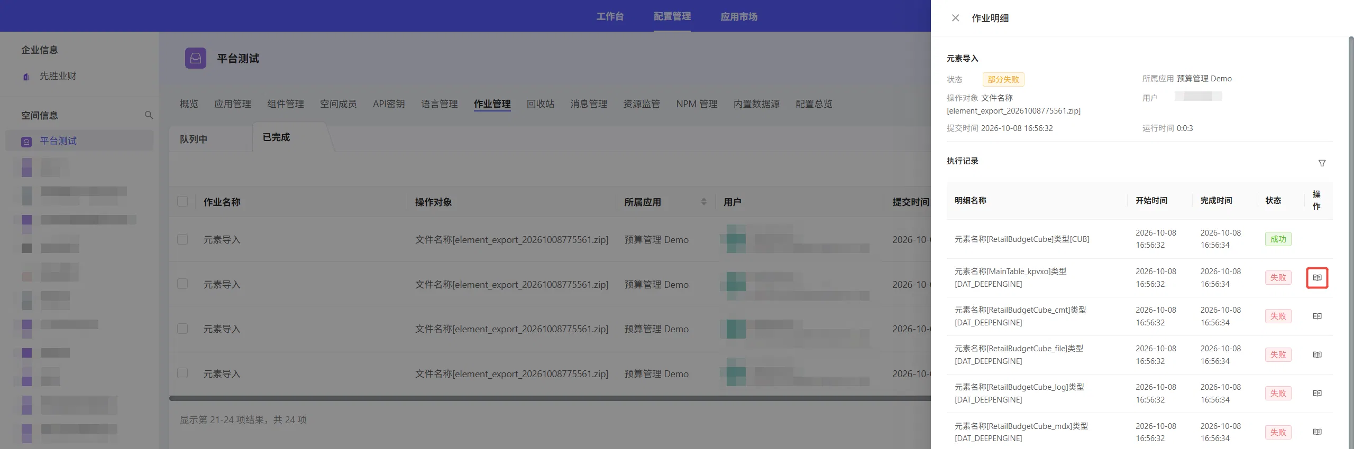Image resolution: width=1354 pixels, height=449 pixels.
Task: Switch to the 队列中 tab
Action: pos(194,139)
